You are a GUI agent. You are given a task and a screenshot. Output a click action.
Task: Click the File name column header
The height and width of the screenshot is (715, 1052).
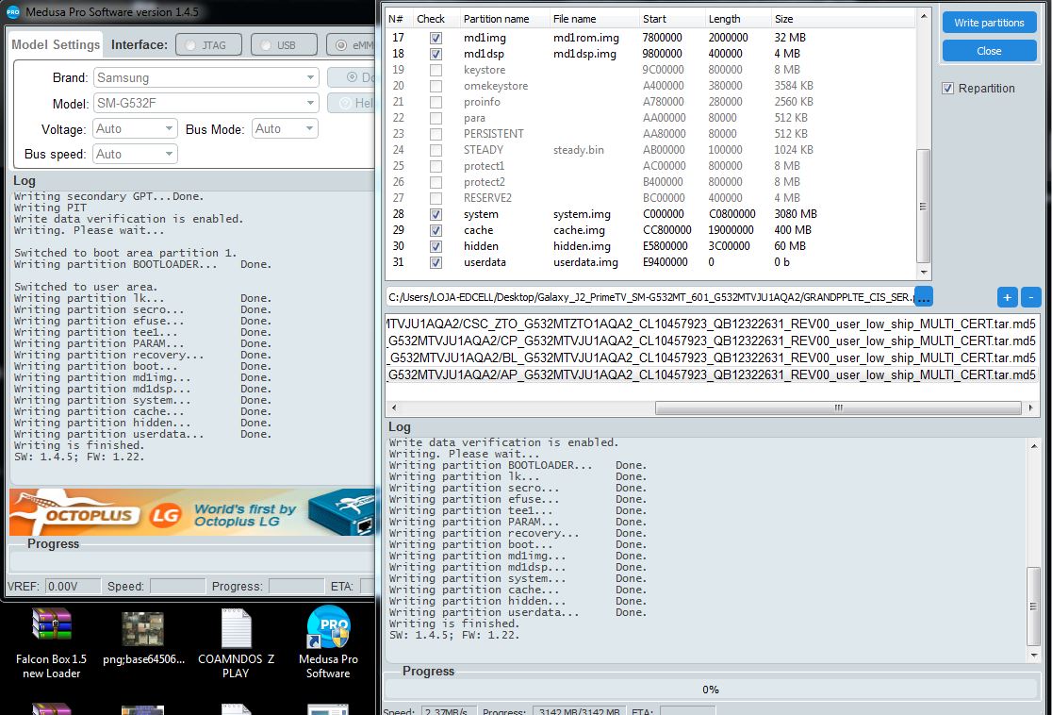[575, 19]
